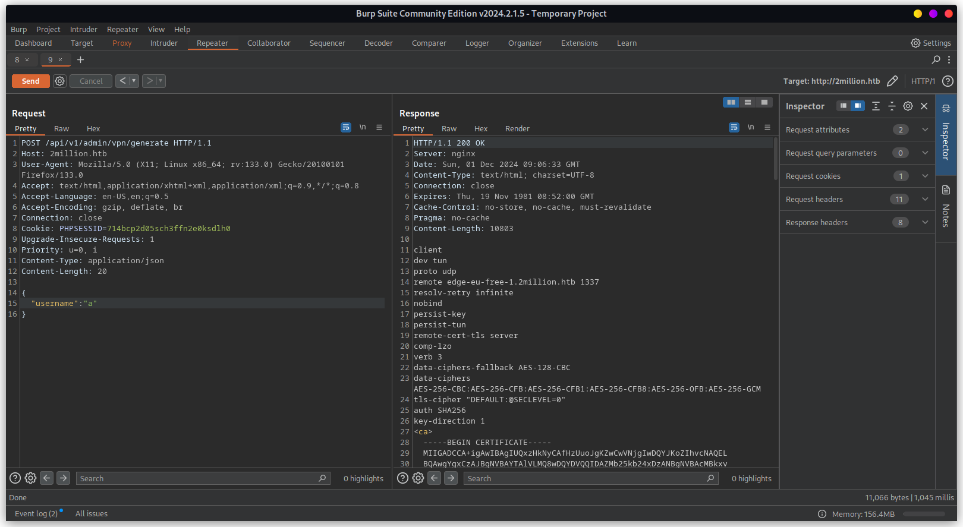The width and height of the screenshot is (963, 527).
Task: Click the Cancel button
Action: tap(91, 81)
